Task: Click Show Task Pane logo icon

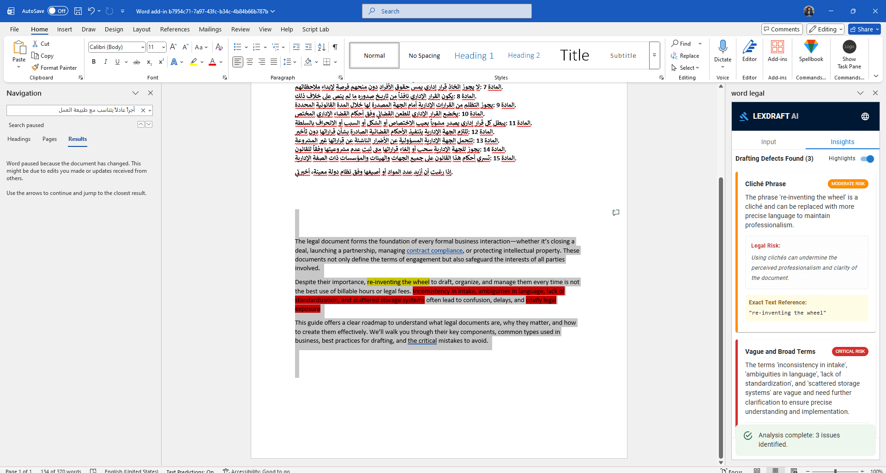Action: tap(850, 47)
